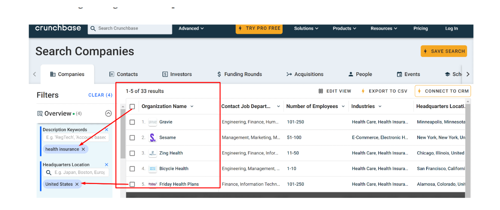This screenshot has height=210, width=500.
Task: Select the Gravie row checkbox
Action: (132, 122)
